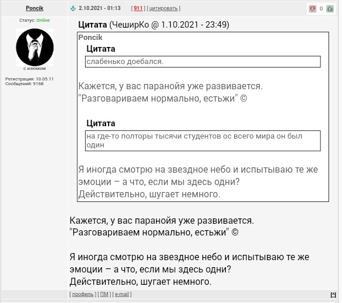Click the quote header Цитата (ЧеширКо @ 1.10.2021 - 23:49)

pos(154,25)
